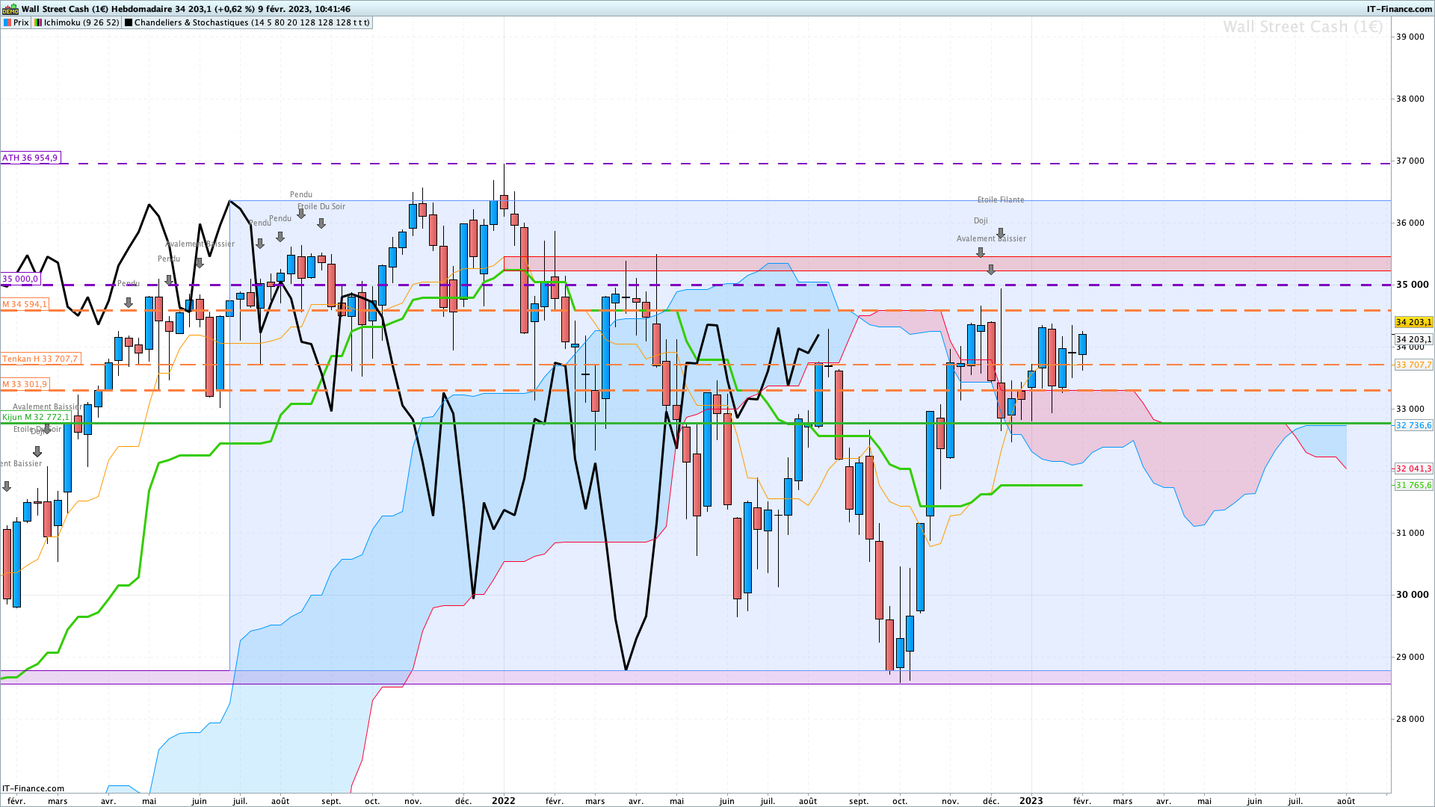Click the Etoile Filante pattern arrow marker
Screen dimensions: 1435x807
click(1001, 234)
